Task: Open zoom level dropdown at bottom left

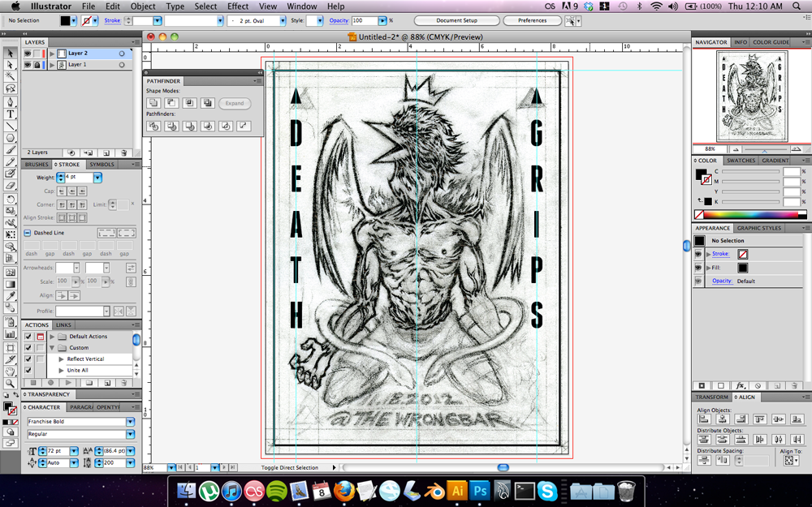Action: 171,467
